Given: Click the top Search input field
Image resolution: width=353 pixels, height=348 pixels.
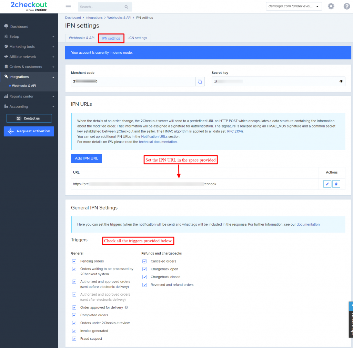Looking at the screenshot, I should pyautogui.click(x=105, y=7).
